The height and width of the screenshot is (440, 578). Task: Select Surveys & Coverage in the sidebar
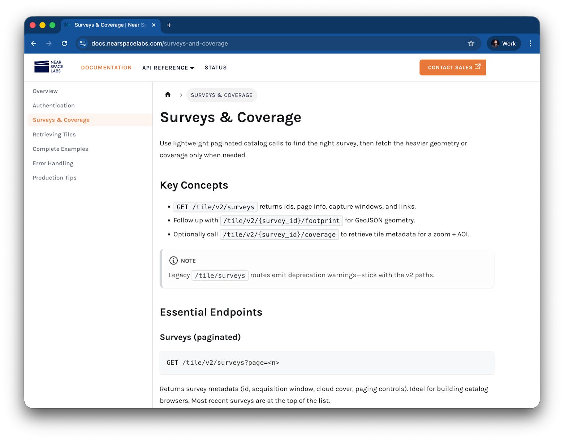click(x=90, y=120)
